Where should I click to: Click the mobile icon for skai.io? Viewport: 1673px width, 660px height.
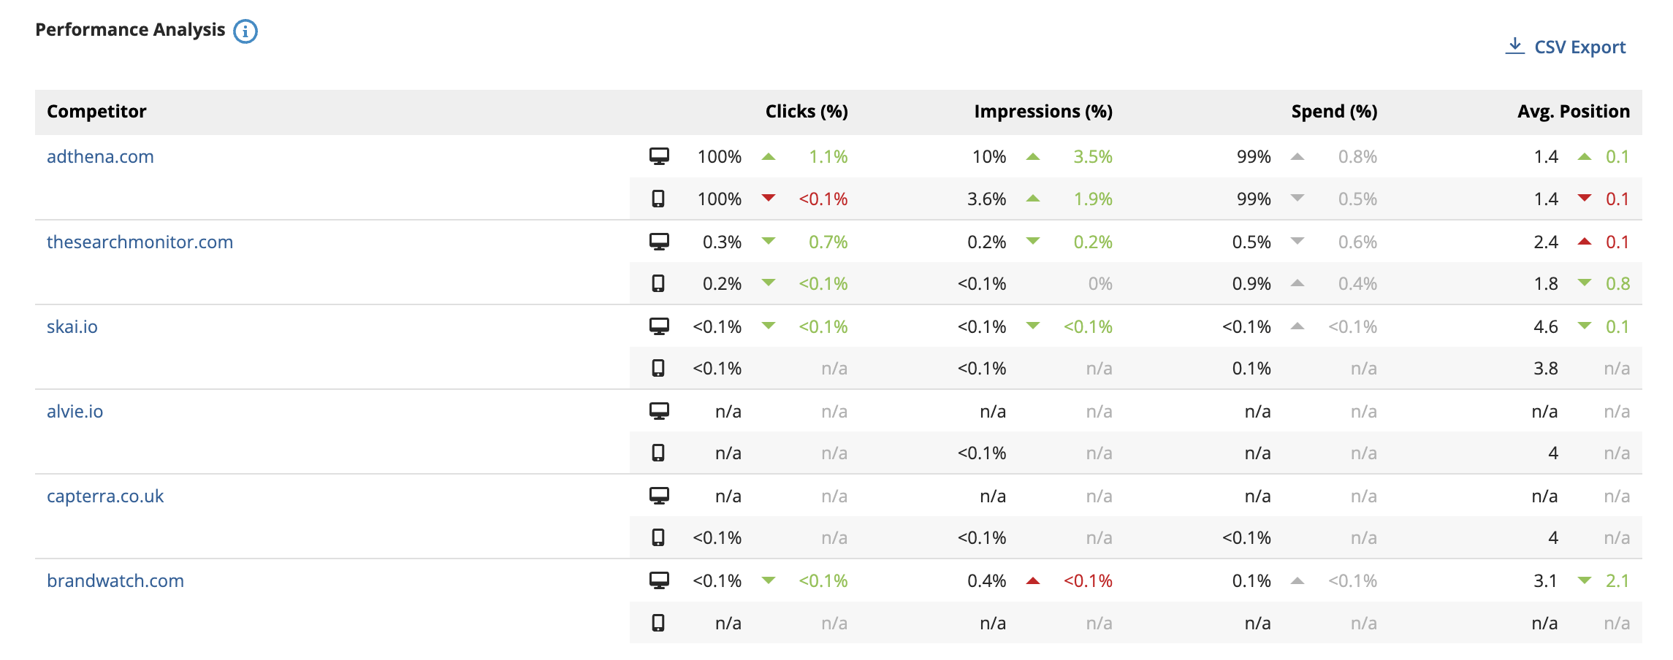pos(658,368)
